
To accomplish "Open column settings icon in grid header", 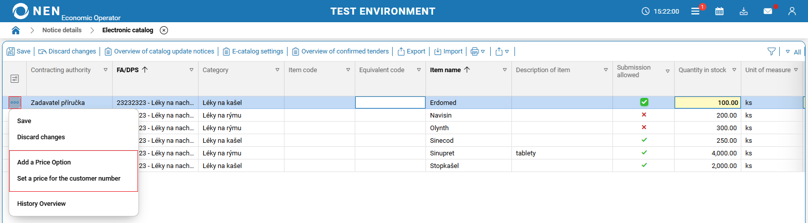I will click(15, 79).
